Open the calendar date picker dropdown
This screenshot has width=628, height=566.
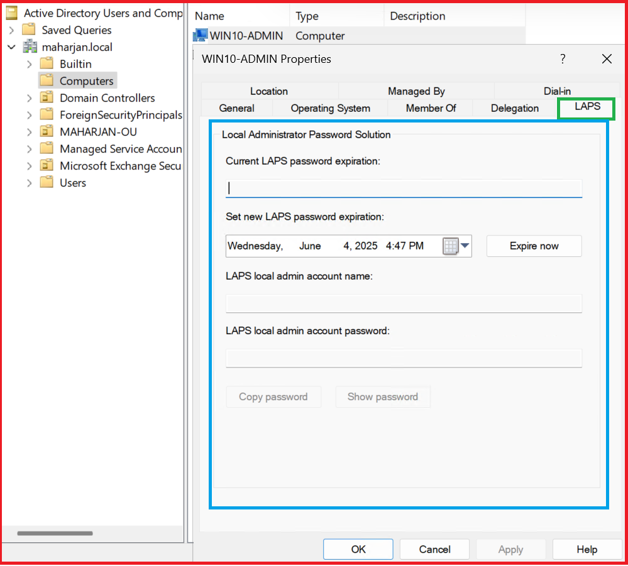(x=456, y=246)
